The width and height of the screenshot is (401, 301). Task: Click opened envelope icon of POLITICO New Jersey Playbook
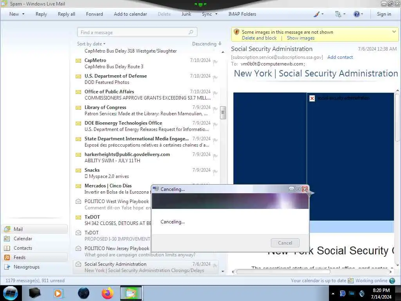coord(78,248)
